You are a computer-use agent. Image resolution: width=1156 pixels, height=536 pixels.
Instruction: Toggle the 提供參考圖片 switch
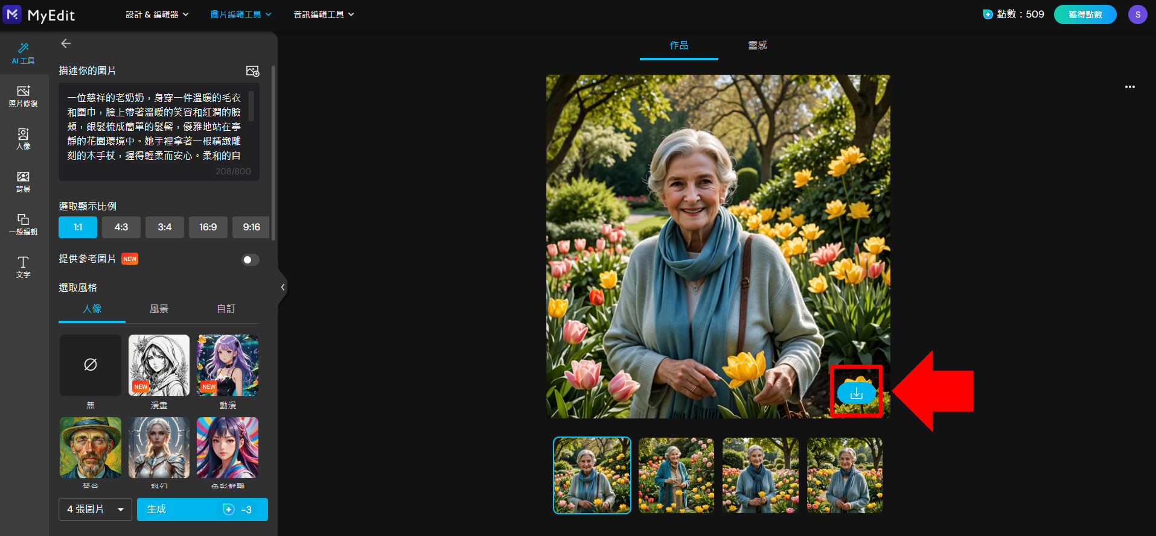251,260
